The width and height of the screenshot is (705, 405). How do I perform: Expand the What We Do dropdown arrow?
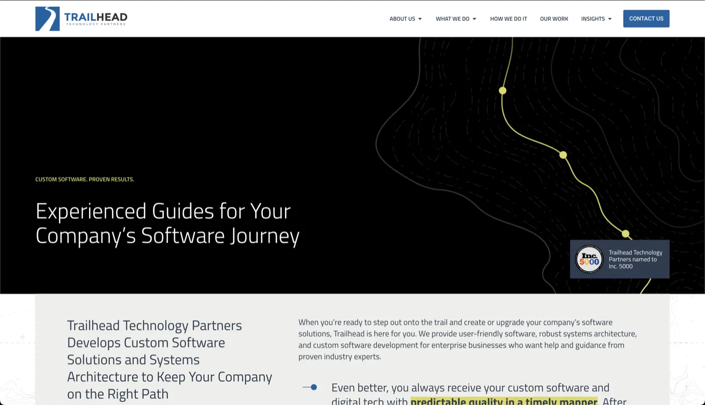474,19
